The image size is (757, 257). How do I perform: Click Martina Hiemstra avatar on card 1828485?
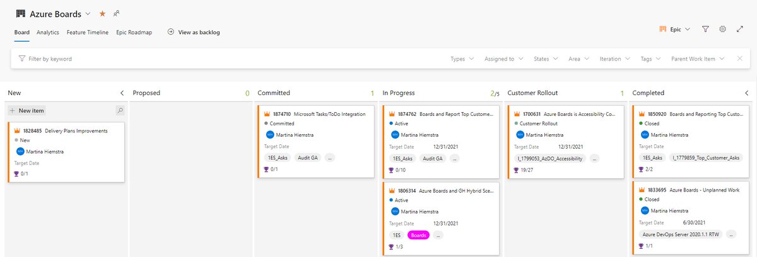[x=20, y=151]
